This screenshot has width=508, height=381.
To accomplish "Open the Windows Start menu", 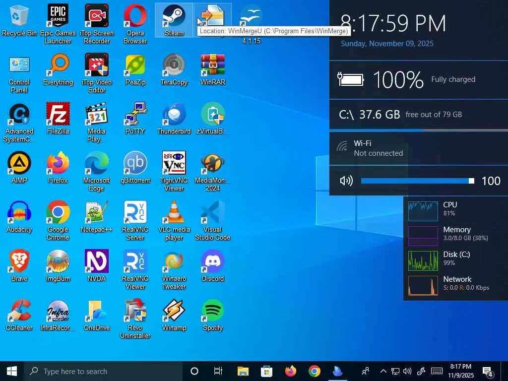I will [x=12, y=371].
